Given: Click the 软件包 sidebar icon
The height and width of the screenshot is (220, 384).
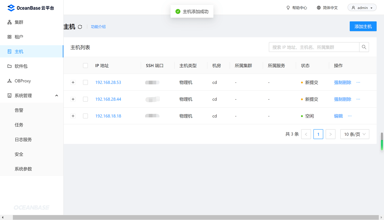Looking at the screenshot, I should 10,66.
